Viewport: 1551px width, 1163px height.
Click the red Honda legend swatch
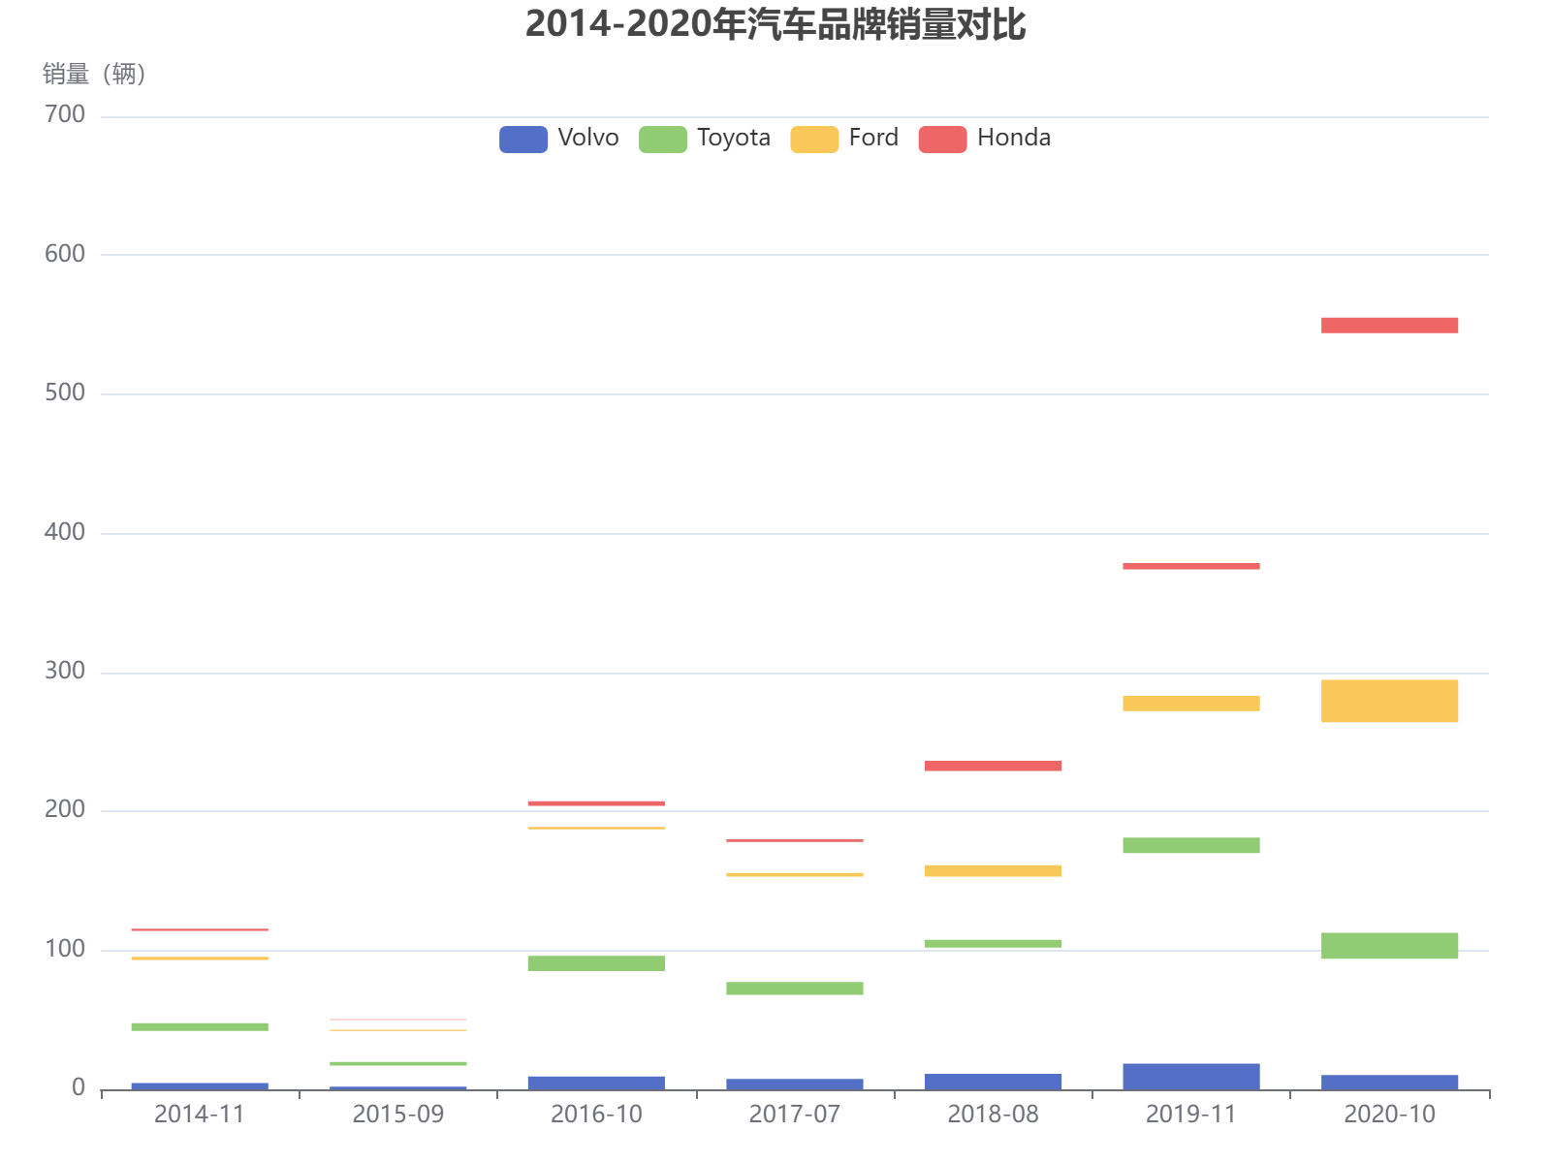click(x=941, y=137)
